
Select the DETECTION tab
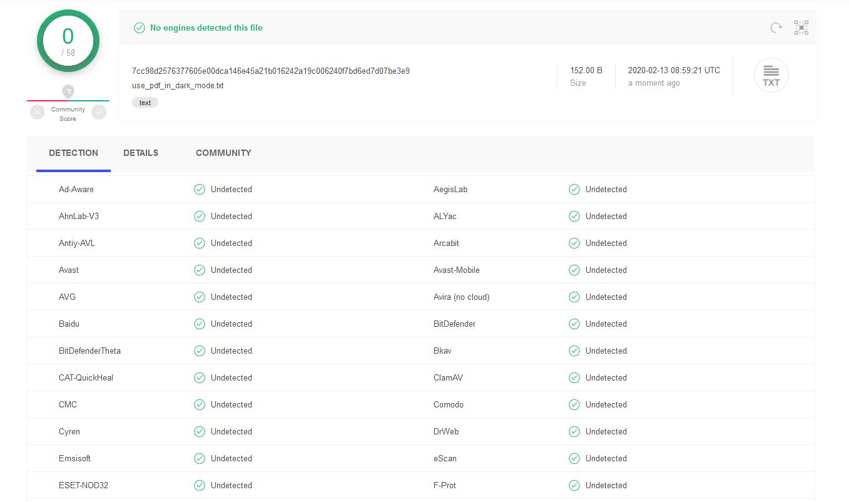coord(73,153)
